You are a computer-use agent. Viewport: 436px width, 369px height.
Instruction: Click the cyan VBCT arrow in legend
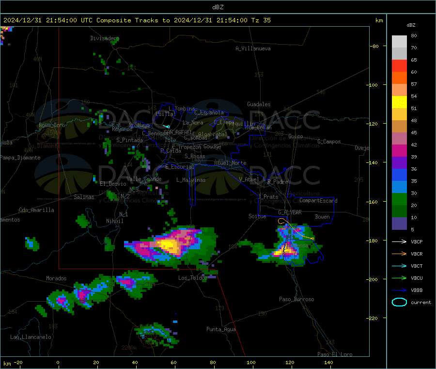coord(399,266)
